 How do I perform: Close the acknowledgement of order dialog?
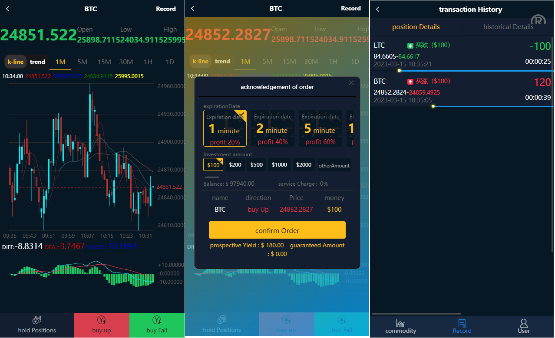tap(351, 83)
